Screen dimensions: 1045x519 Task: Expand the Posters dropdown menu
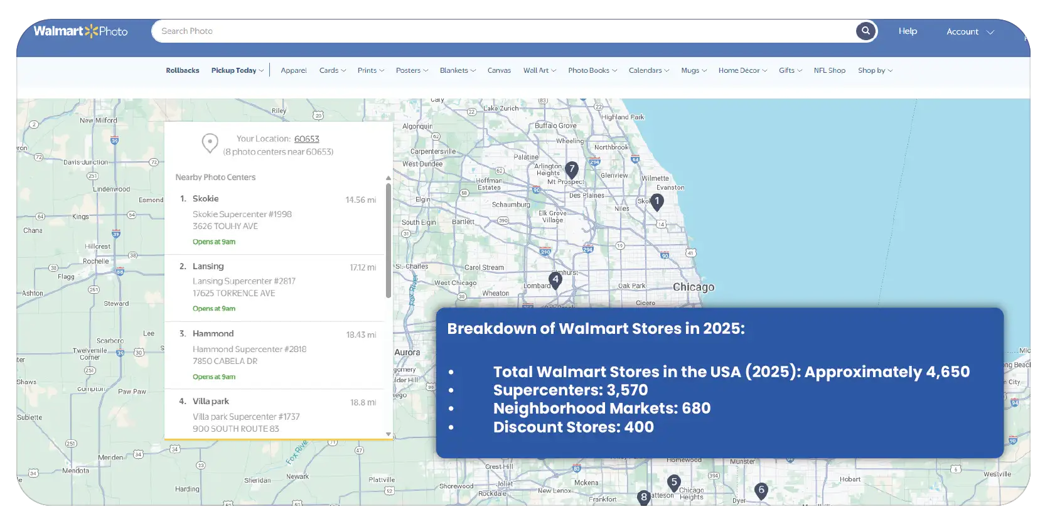(x=412, y=70)
